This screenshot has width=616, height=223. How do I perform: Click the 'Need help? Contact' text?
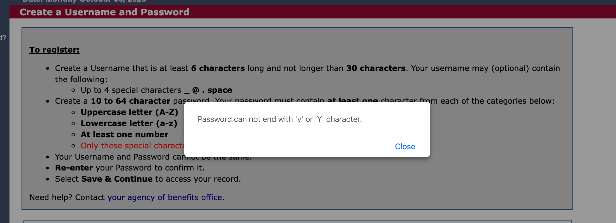coord(67,197)
